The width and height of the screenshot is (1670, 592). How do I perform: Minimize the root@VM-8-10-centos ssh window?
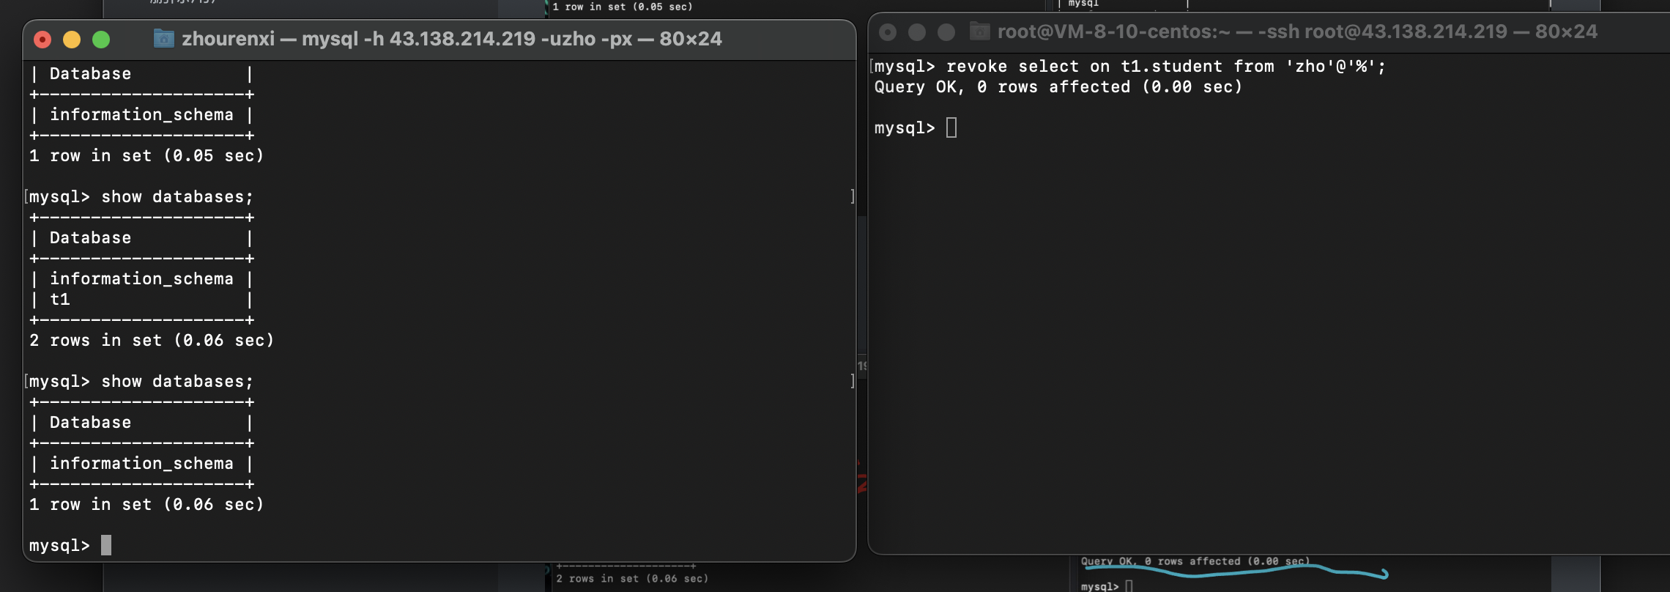917,32
